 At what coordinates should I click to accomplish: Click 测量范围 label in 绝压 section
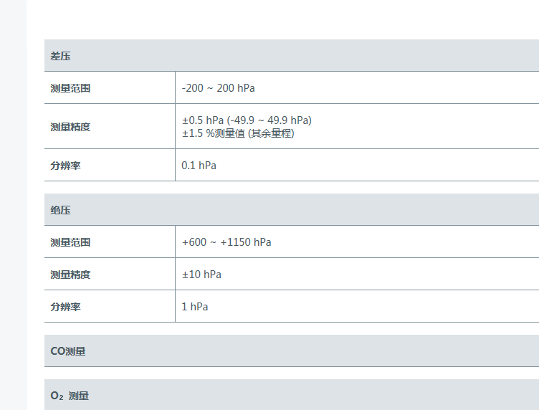click(x=70, y=242)
